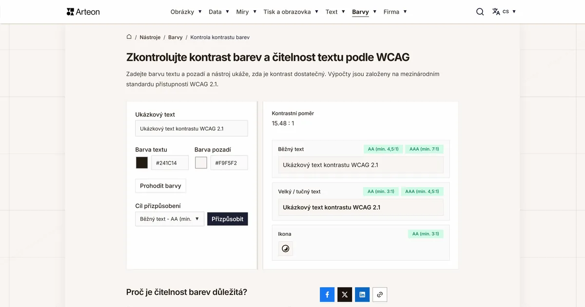The height and width of the screenshot is (307, 585).
Task: Click the Běžný text sample preview
Action: (361, 165)
